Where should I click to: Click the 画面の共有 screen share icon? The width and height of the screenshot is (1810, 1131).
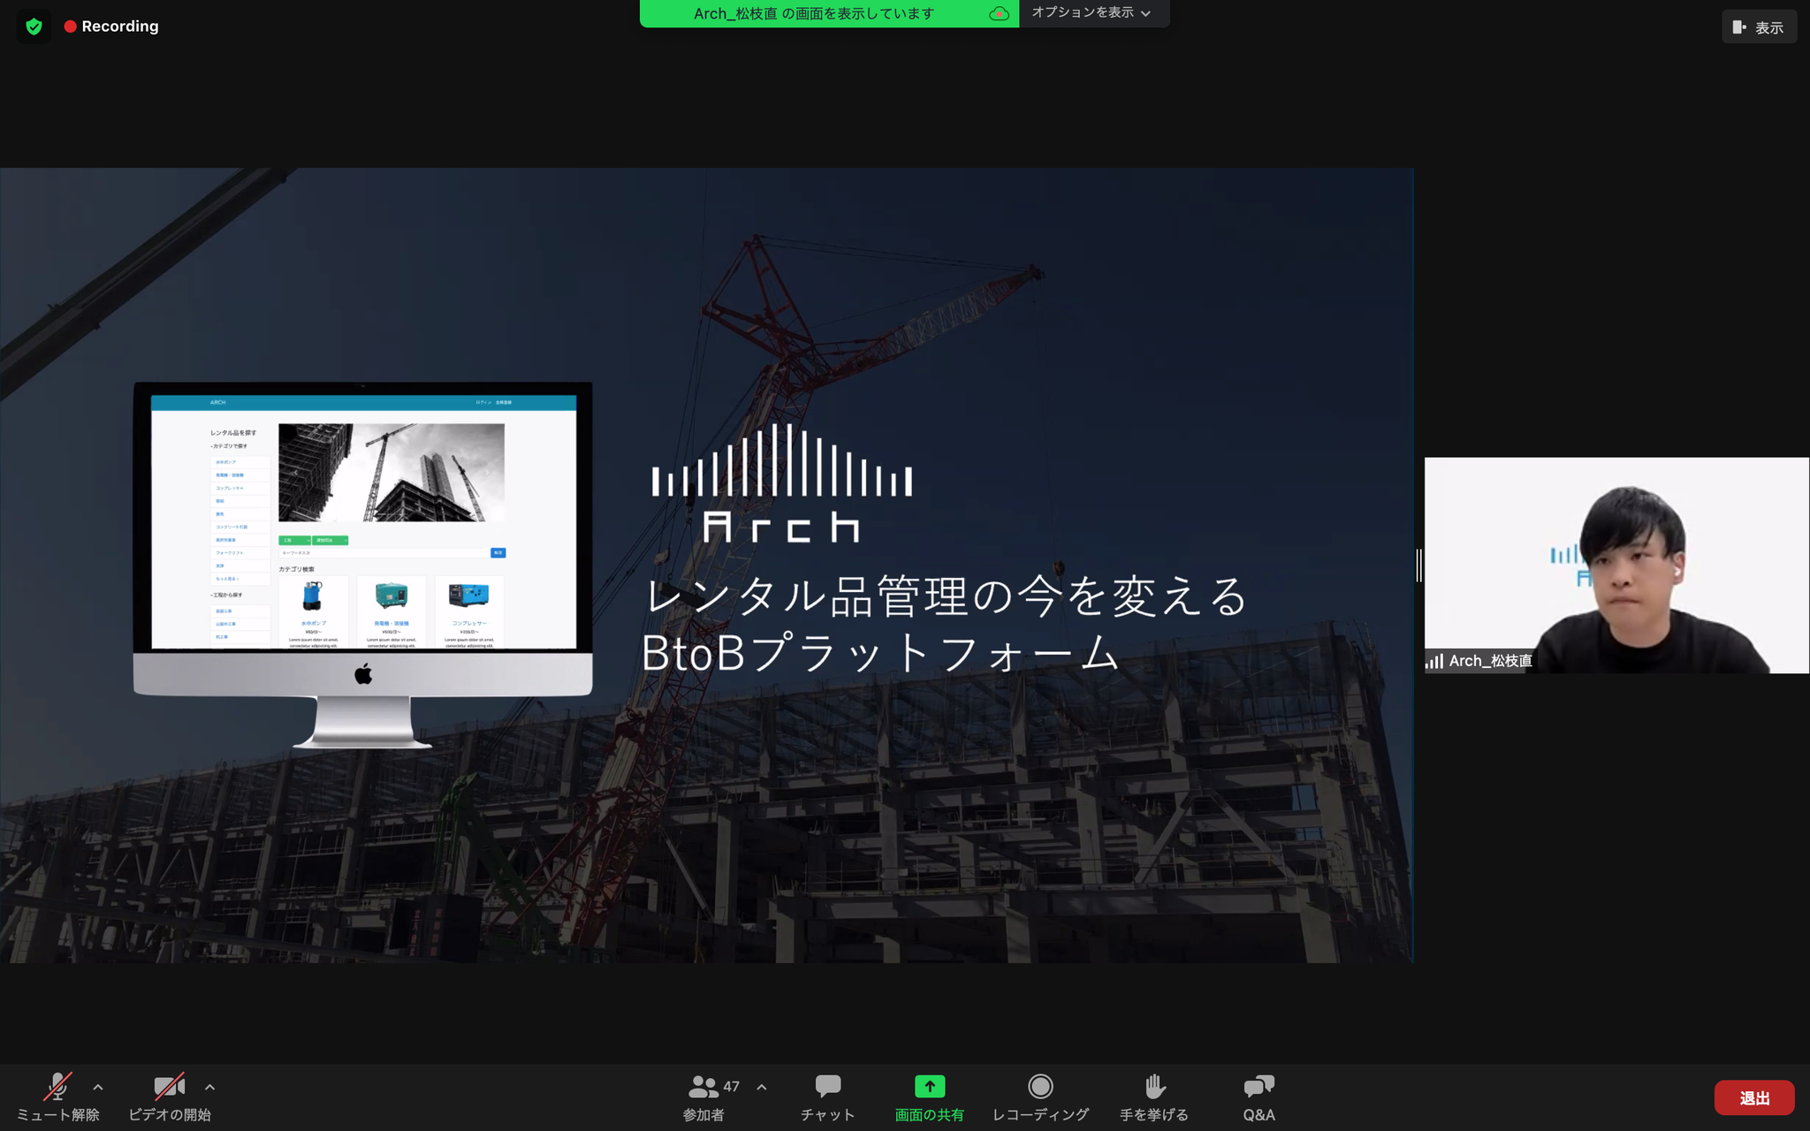[929, 1086]
